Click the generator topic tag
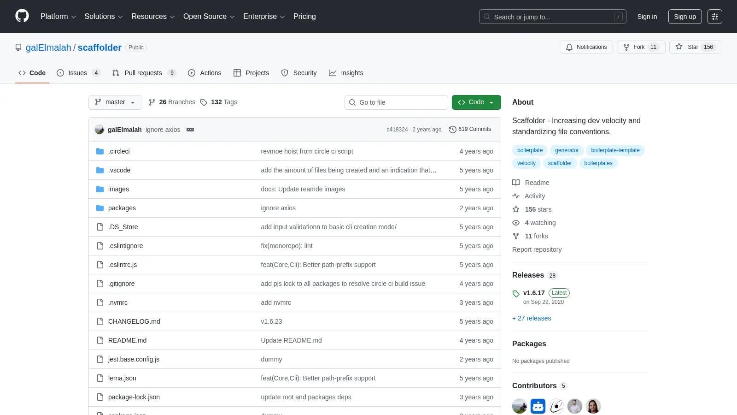 (567, 150)
